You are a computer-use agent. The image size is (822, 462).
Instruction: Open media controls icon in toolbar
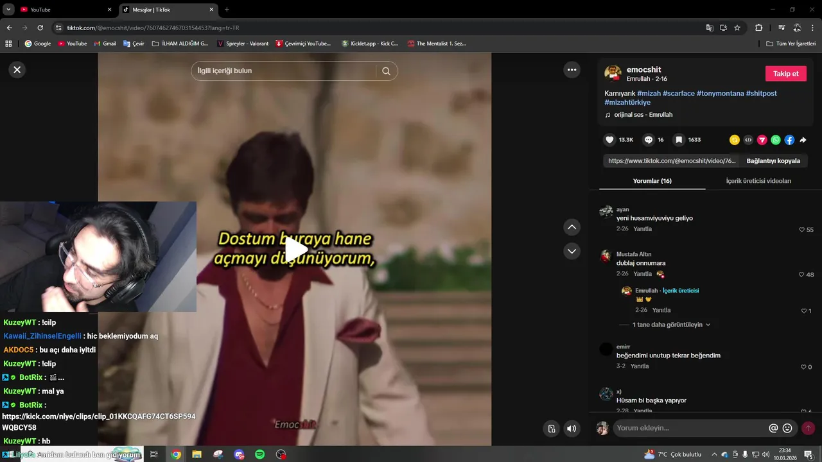point(782,28)
